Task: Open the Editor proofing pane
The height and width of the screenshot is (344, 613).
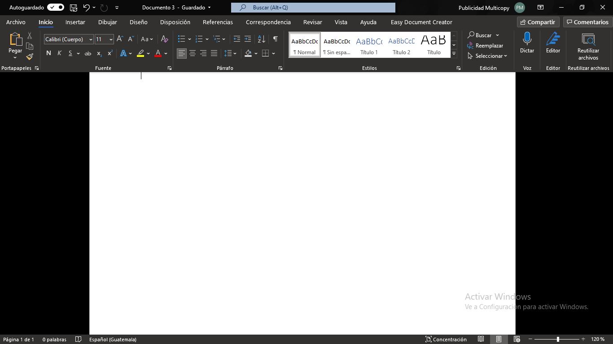Action: [553, 43]
